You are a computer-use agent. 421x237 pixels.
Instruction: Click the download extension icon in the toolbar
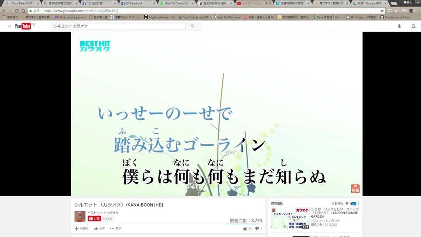[404, 11]
